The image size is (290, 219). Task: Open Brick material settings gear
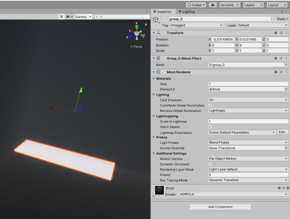(288, 188)
